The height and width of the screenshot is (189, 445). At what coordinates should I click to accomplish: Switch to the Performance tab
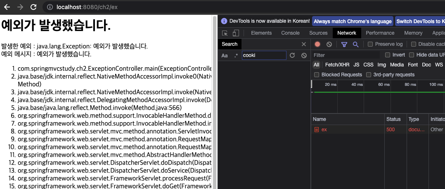click(x=380, y=33)
